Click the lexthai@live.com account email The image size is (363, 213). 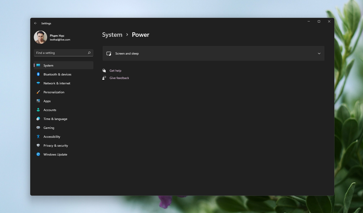click(x=60, y=40)
